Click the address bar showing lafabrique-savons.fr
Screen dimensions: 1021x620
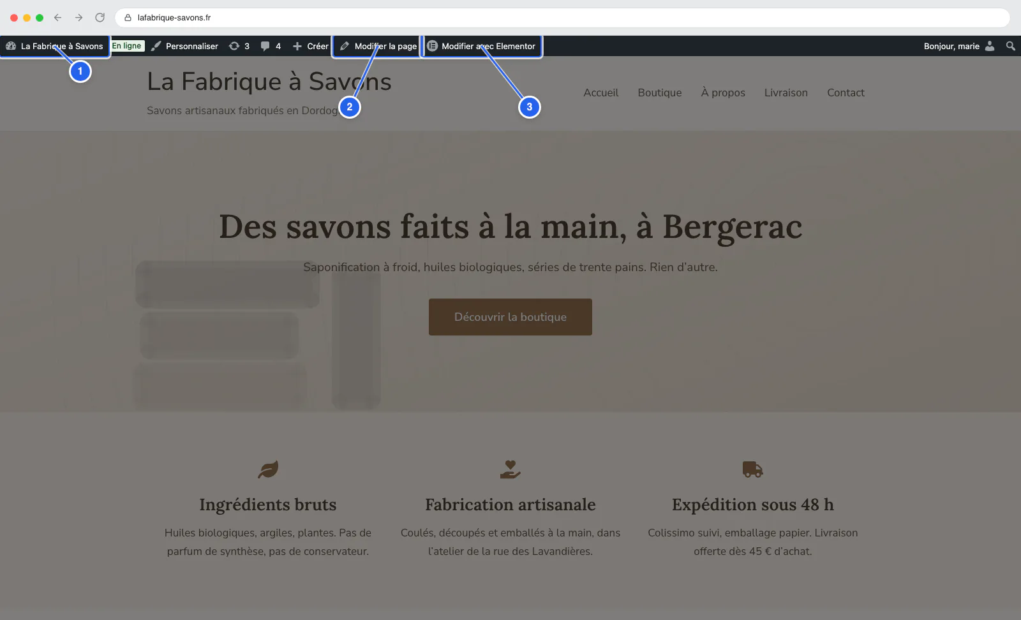click(x=562, y=18)
